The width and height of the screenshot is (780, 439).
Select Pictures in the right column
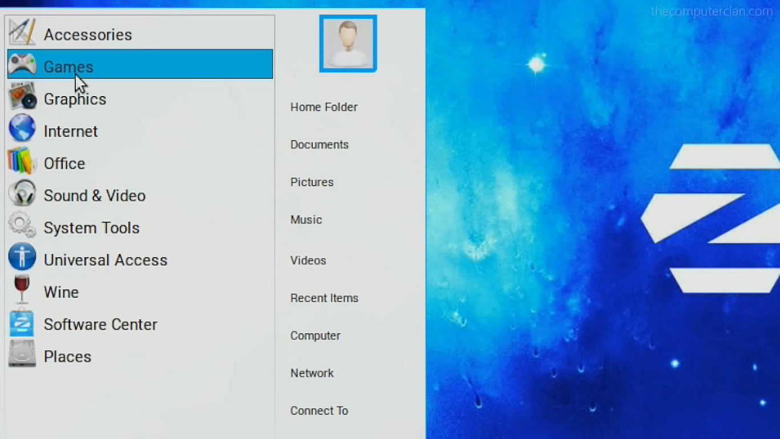(312, 182)
